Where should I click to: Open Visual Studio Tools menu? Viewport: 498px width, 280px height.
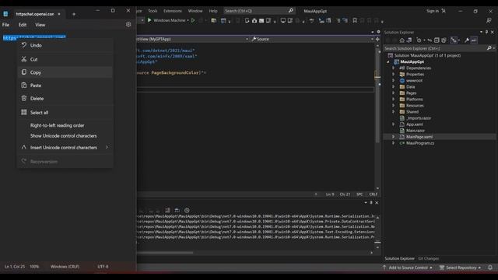(153, 11)
